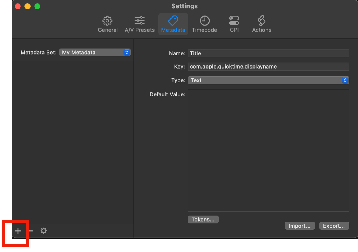This screenshot has width=358, height=252.
Task: Click into the Name field containing Title
Action: pyautogui.click(x=268, y=53)
